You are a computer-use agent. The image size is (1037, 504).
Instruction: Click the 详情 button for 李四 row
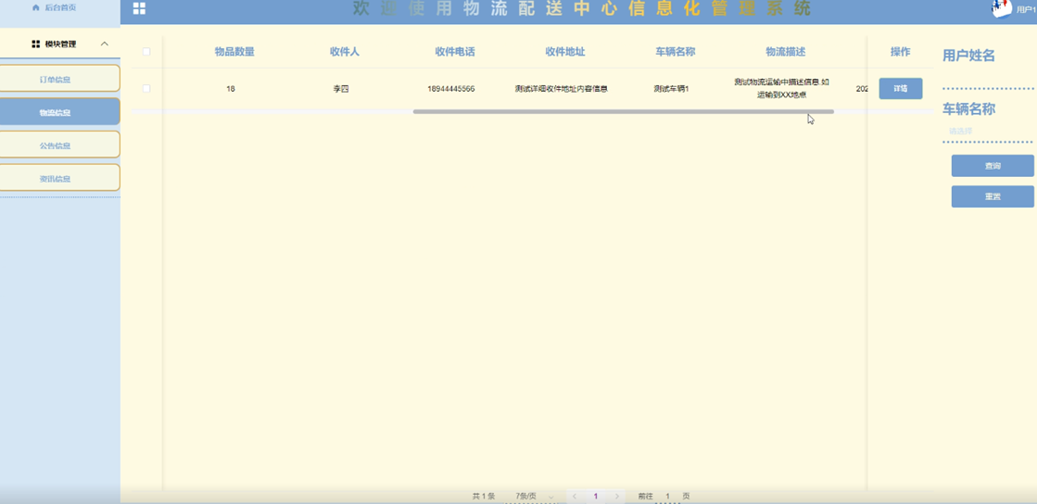(x=900, y=89)
